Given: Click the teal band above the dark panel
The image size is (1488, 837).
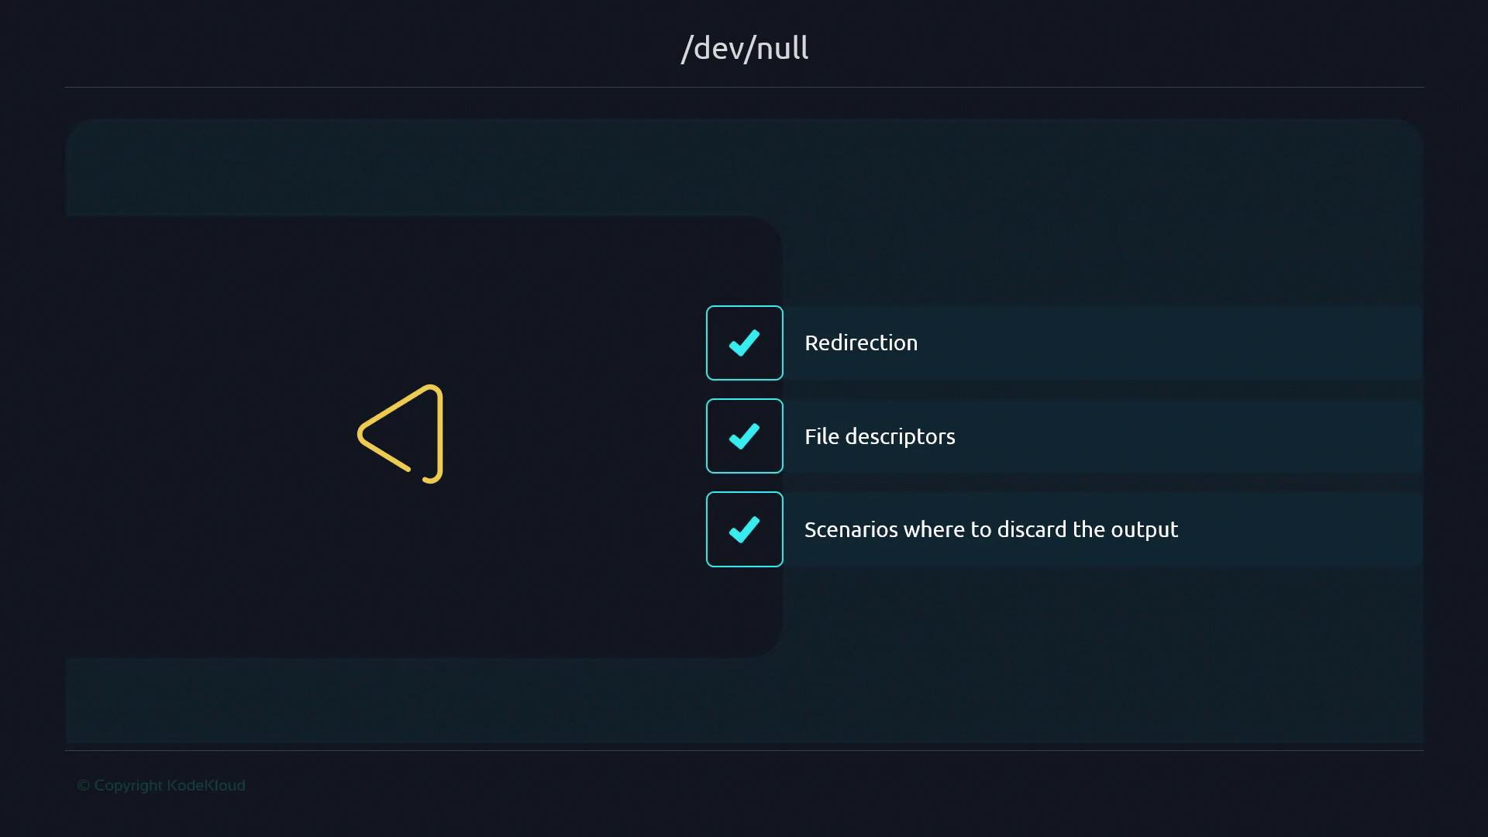Looking at the screenshot, I should pos(744,167).
